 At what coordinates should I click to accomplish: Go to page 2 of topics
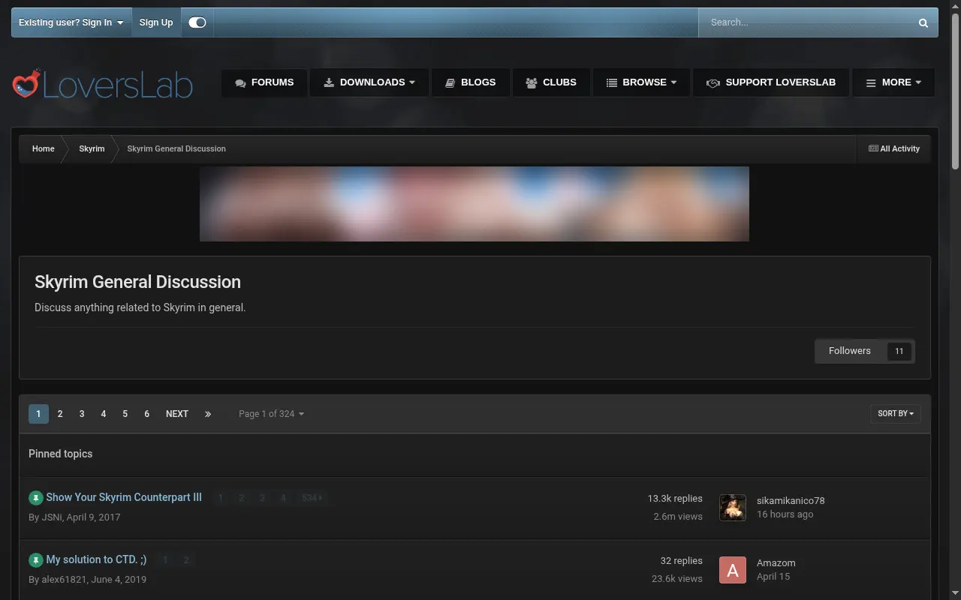coord(60,414)
